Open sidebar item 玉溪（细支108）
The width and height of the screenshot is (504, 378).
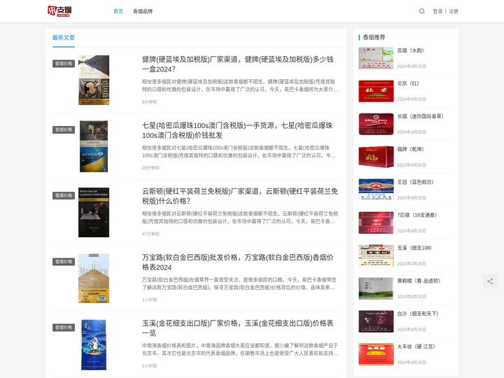[414, 248]
